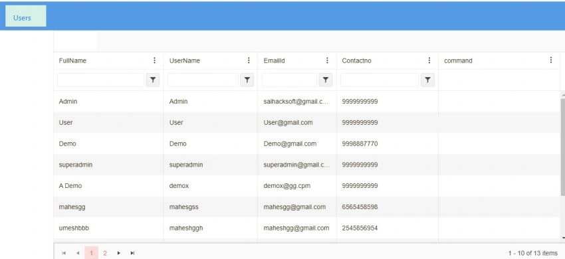Open the Contactno column menu icon

pos(429,60)
